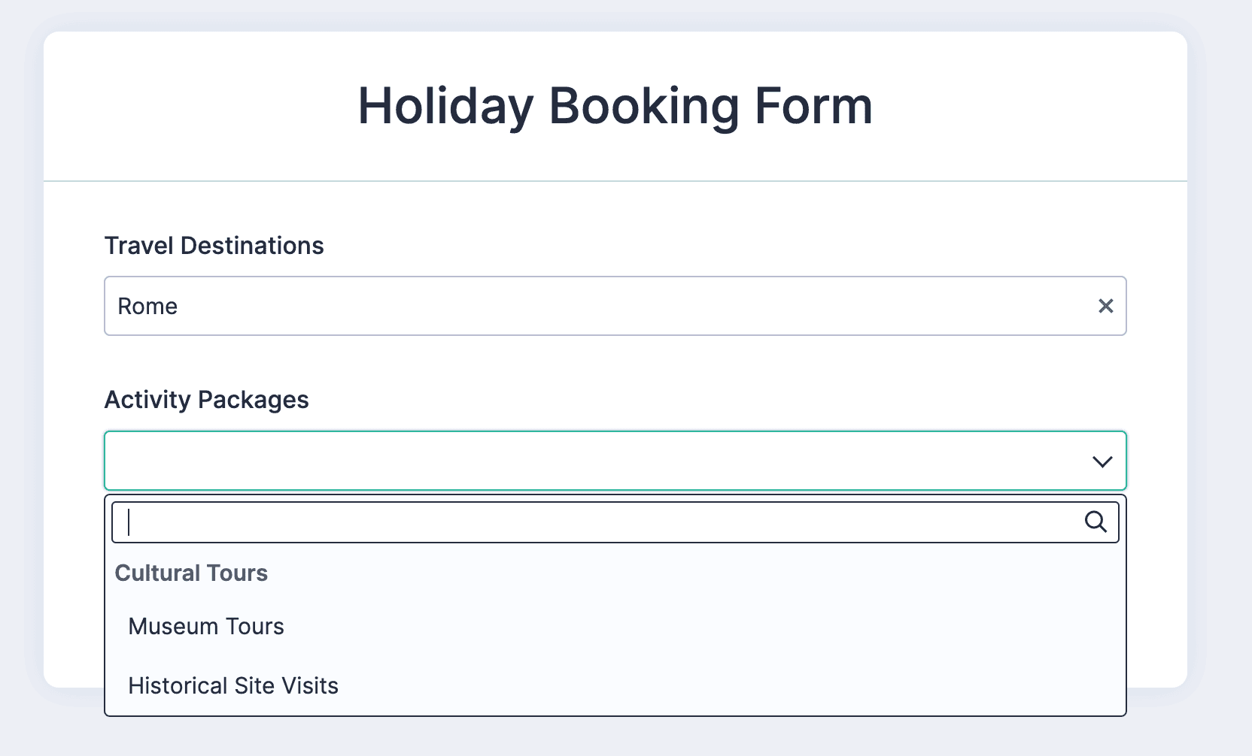Click the Activity Packages label
The height and width of the screenshot is (756, 1252).
click(x=206, y=400)
